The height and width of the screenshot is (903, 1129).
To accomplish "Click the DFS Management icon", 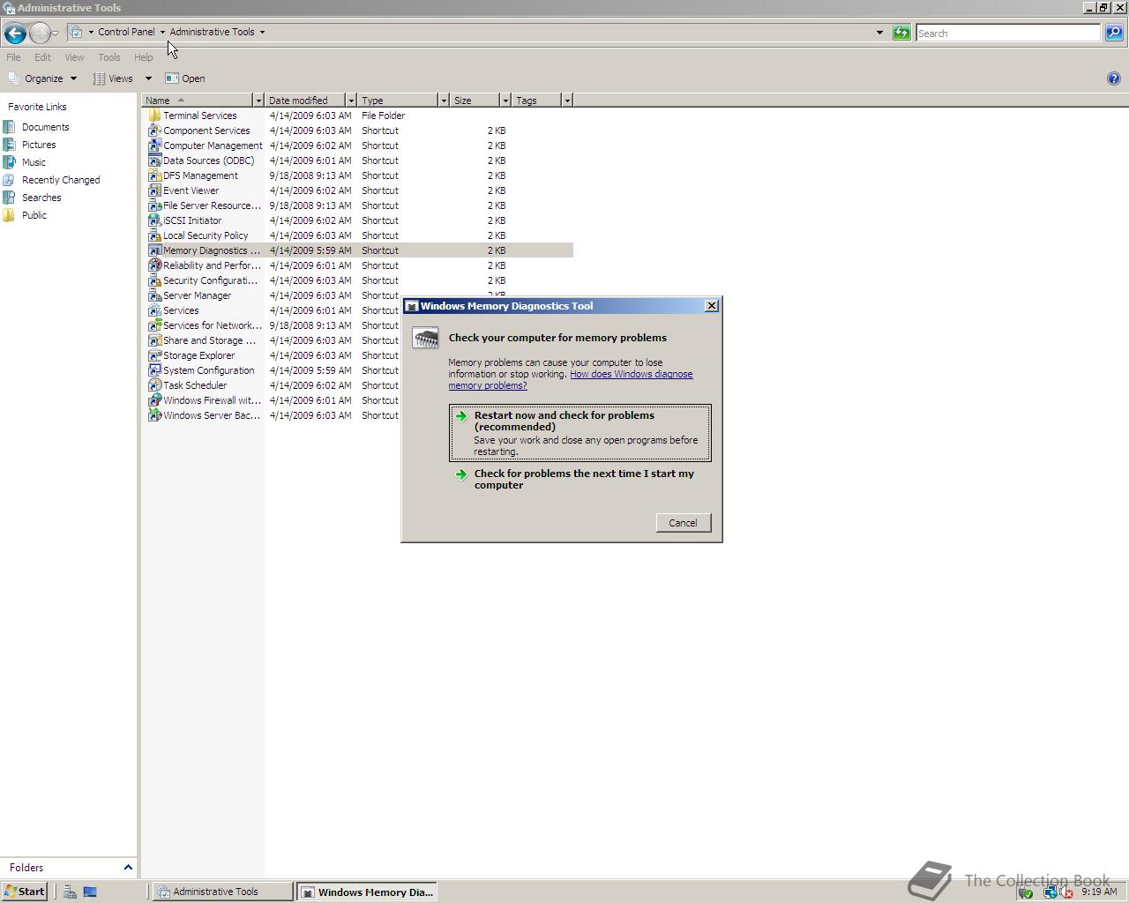I will 154,175.
